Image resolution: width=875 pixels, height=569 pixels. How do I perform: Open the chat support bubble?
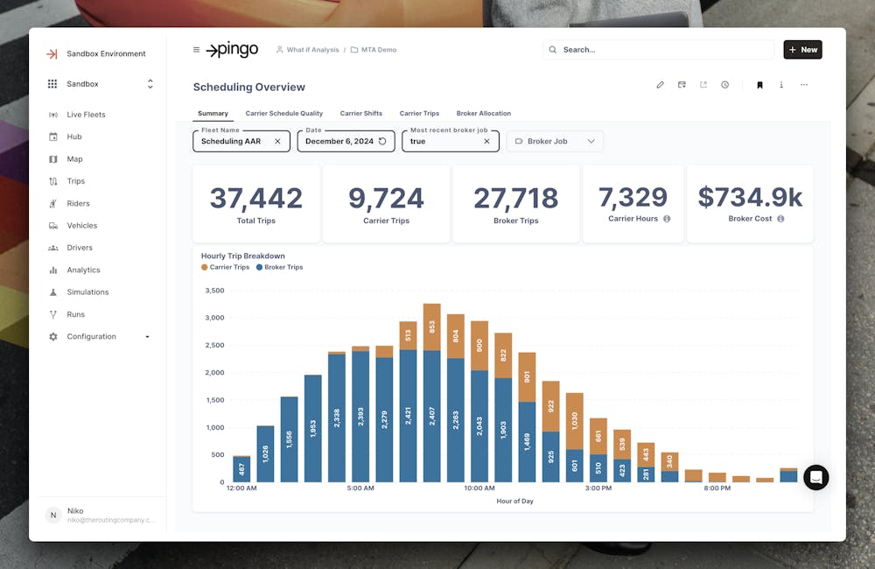815,477
